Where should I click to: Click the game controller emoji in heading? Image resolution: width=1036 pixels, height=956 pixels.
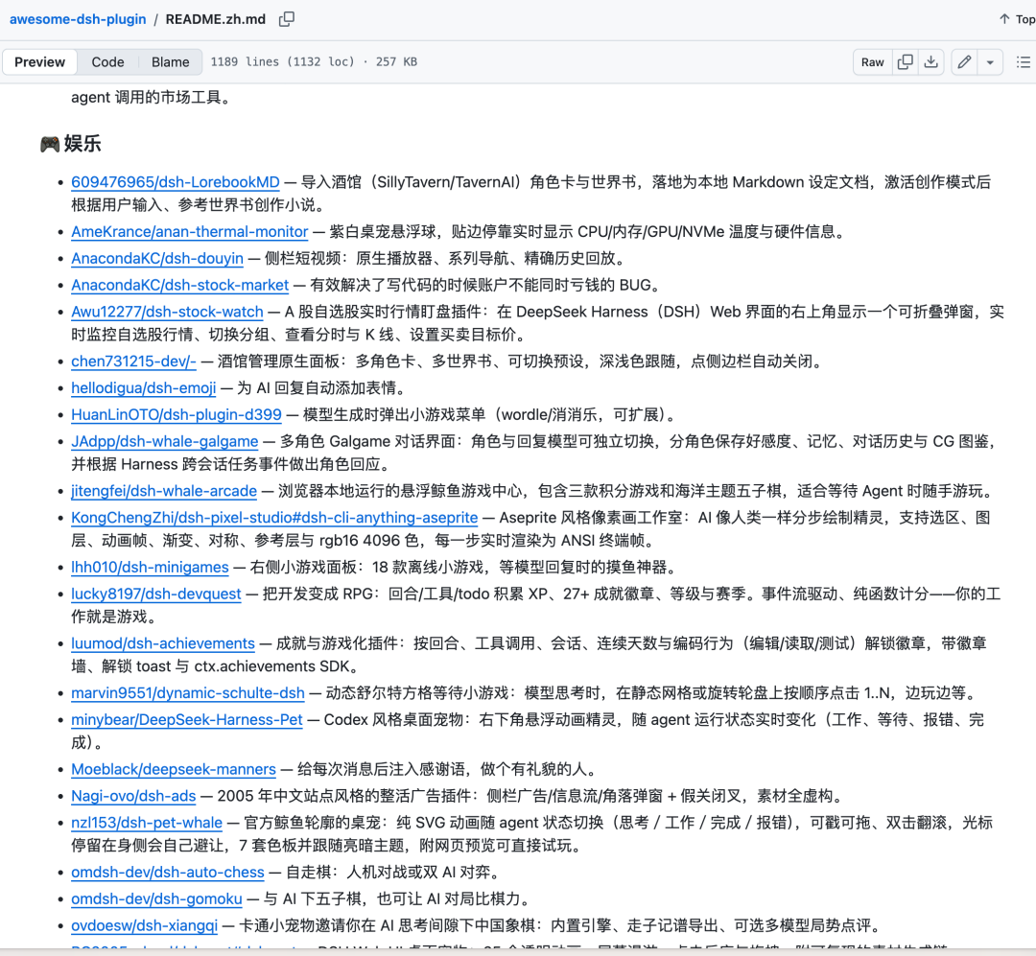pos(50,144)
